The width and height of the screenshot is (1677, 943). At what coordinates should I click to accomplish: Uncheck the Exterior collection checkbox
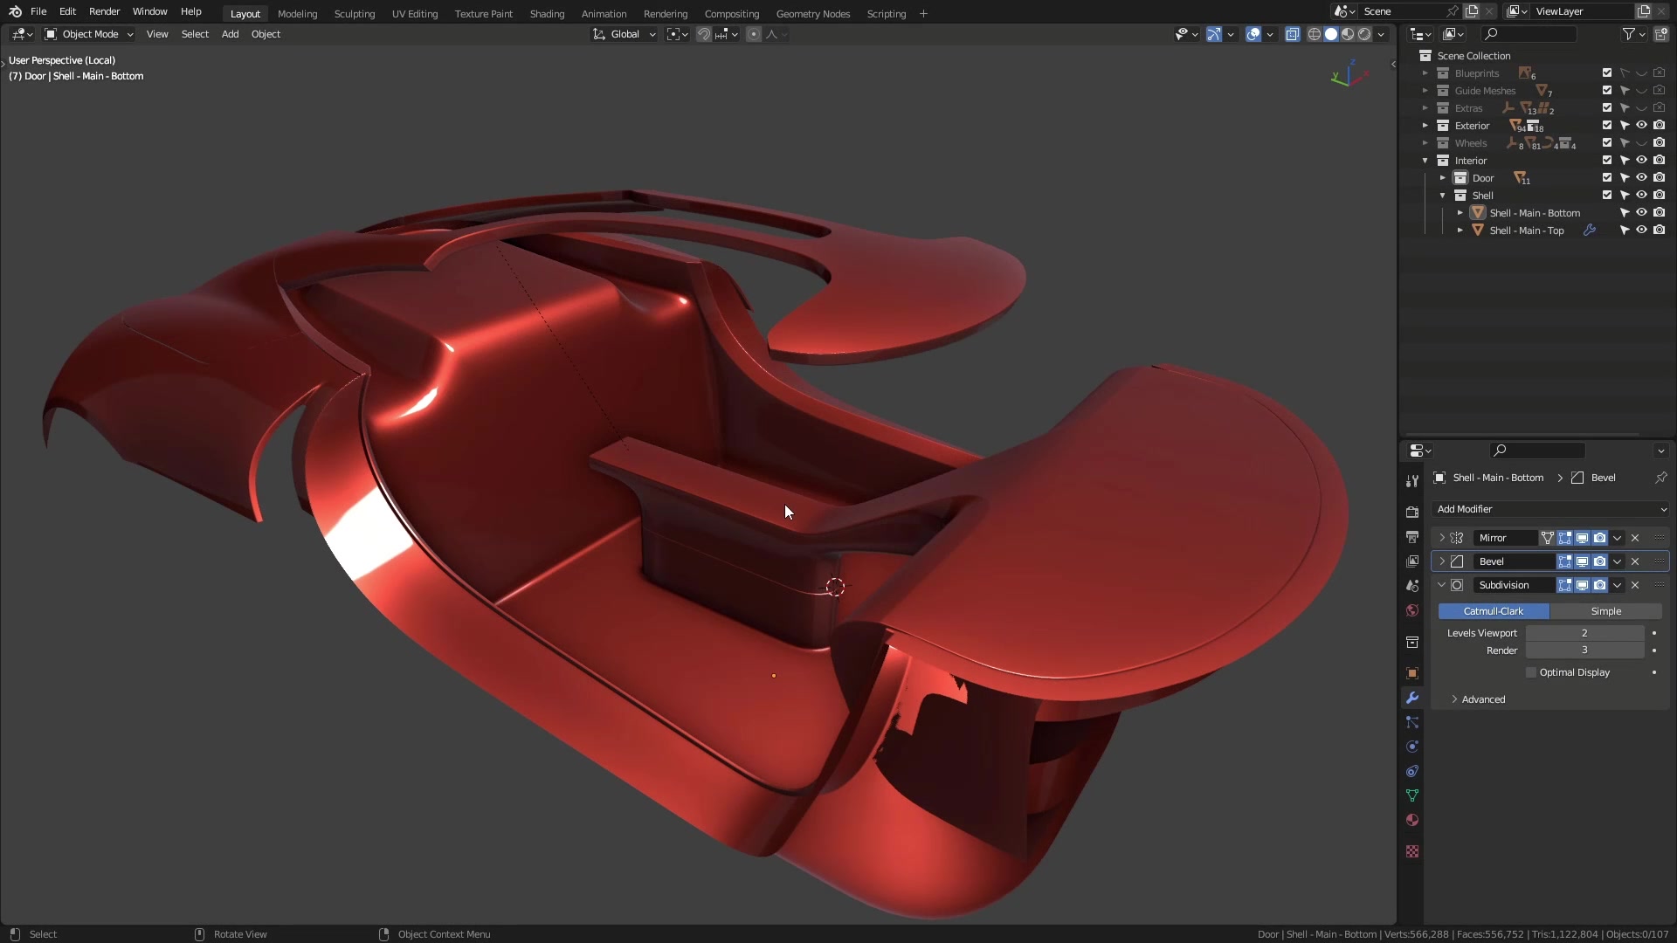(x=1607, y=126)
